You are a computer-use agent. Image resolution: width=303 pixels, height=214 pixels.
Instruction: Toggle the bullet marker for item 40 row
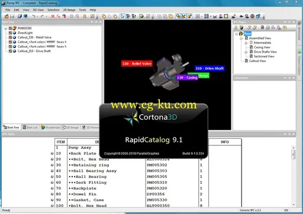click(x=52, y=171)
